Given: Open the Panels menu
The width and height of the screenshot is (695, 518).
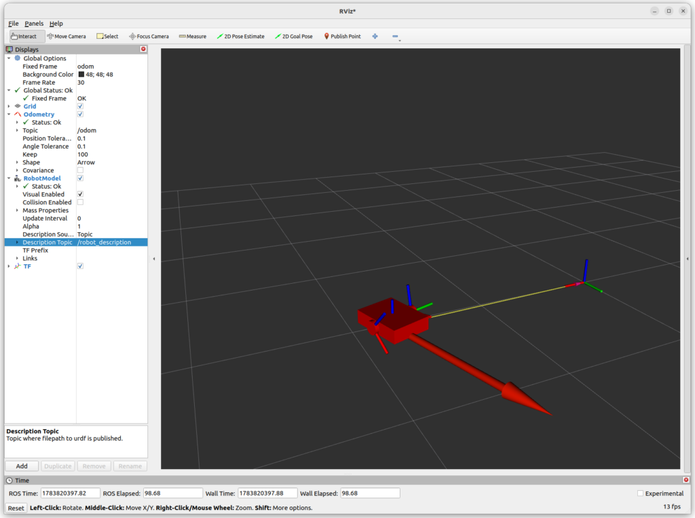Looking at the screenshot, I should [34, 24].
